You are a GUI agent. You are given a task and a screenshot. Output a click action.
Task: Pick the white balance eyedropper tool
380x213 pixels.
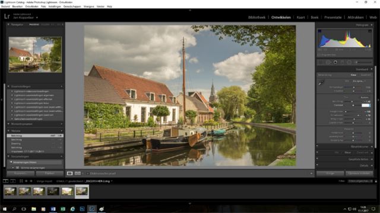click(321, 83)
